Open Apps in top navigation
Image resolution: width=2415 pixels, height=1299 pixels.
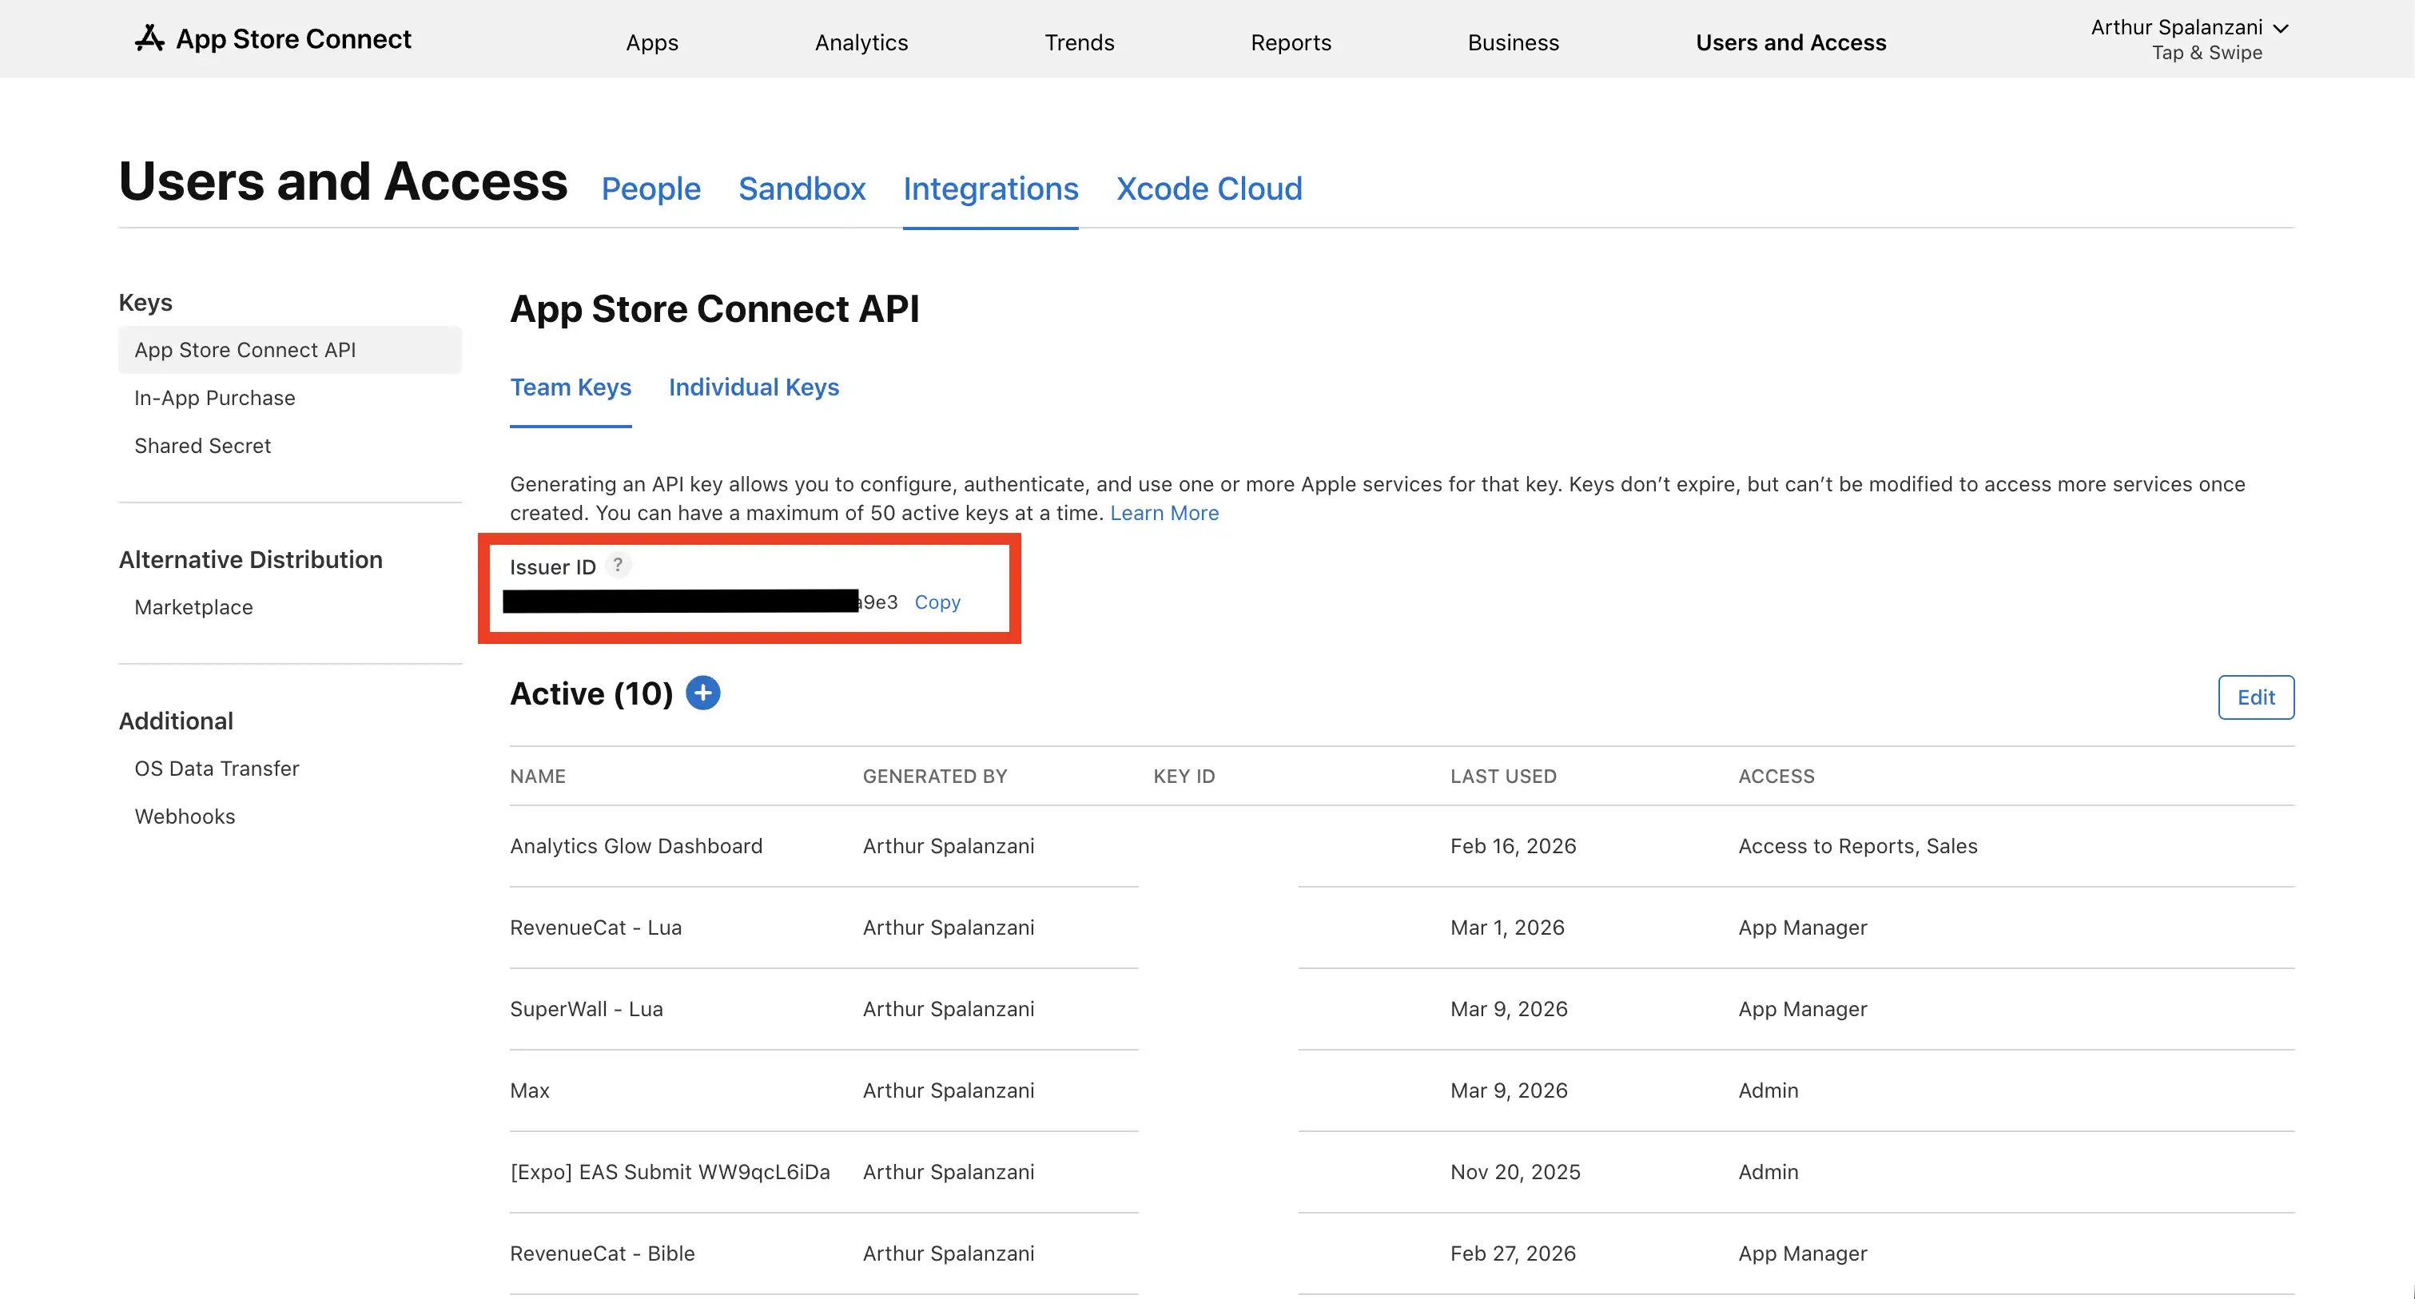(653, 42)
